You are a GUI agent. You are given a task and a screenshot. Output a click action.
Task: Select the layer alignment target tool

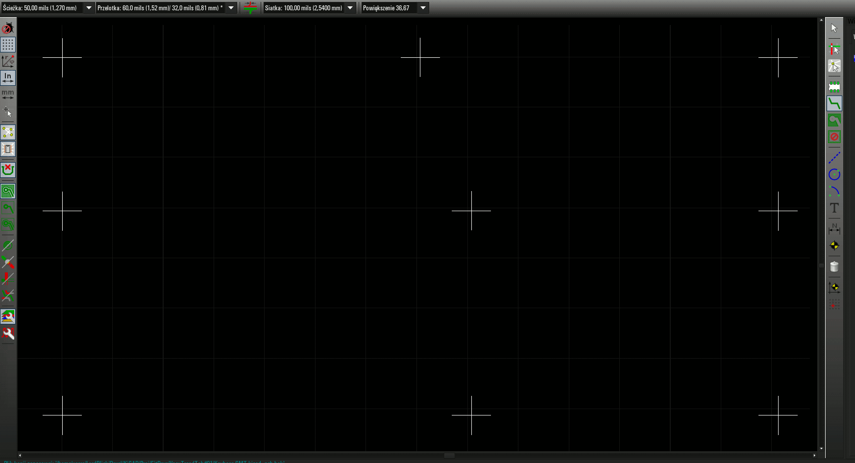coord(834,245)
